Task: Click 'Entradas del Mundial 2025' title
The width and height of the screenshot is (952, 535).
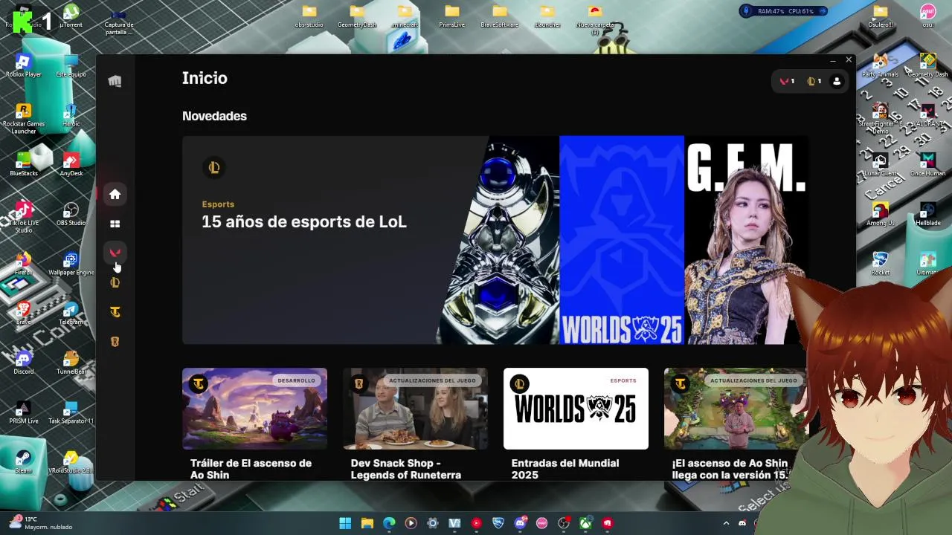Action: point(565,469)
